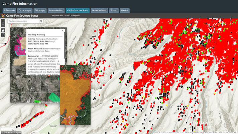This screenshot has height=134, width=238.
Task: Click the Incident Info link
Action: [57, 16]
